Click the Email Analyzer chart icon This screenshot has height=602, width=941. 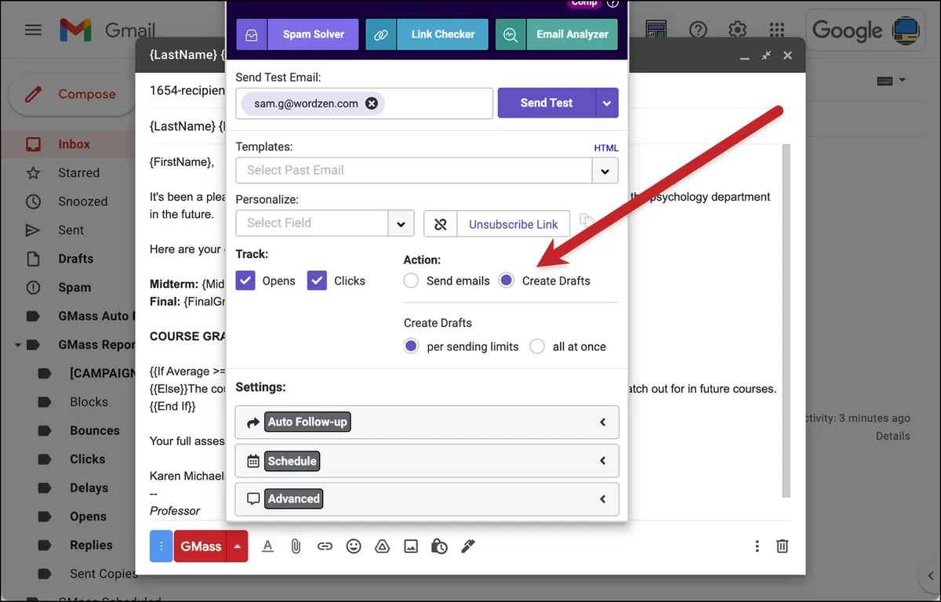click(x=510, y=34)
